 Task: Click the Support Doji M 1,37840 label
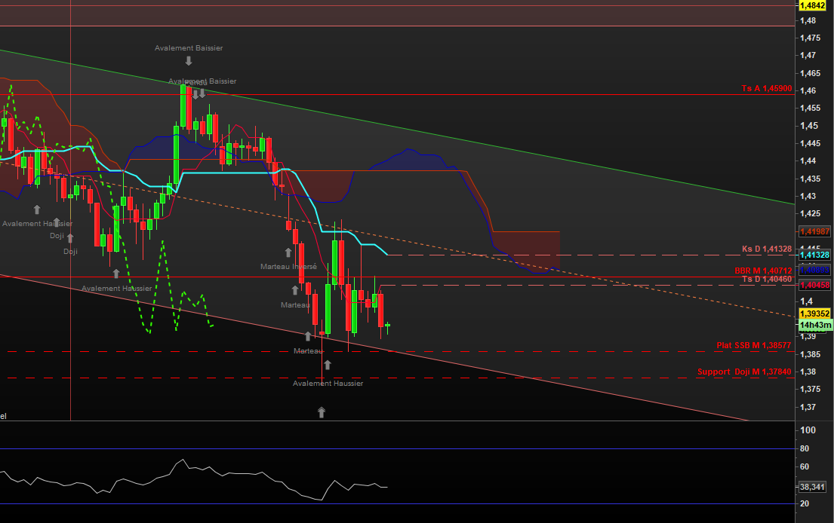pyautogui.click(x=744, y=372)
